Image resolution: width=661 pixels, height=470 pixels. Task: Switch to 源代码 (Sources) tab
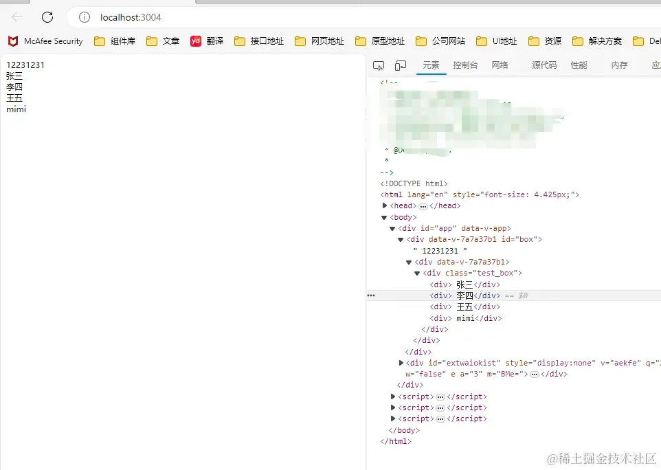[544, 65]
